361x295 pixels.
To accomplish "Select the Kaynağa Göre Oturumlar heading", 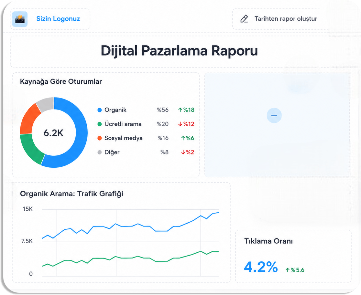I will pos(61,82).
